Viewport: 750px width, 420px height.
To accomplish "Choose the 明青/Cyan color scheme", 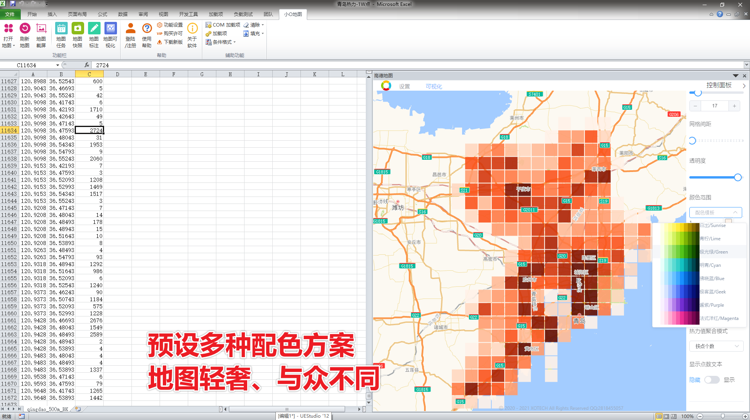I will (x=700, y=265).
